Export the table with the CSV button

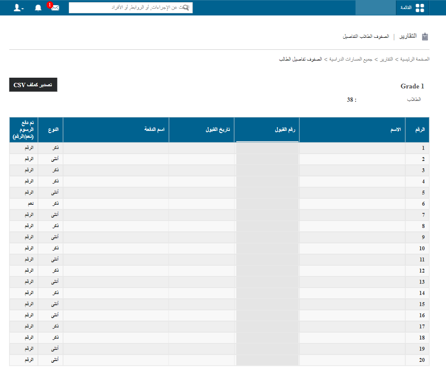click(x=33, y=85)
